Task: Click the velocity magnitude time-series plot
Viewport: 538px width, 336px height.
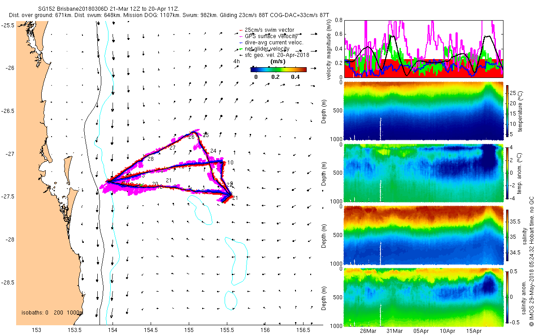Action: tap(423, 48)
